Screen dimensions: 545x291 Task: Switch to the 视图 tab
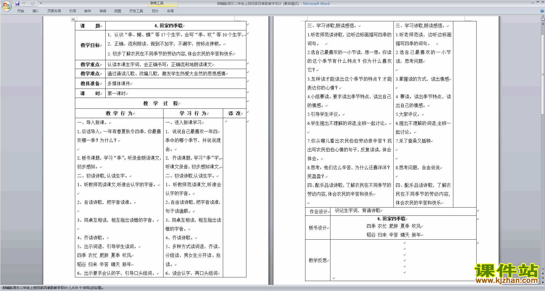118,11
